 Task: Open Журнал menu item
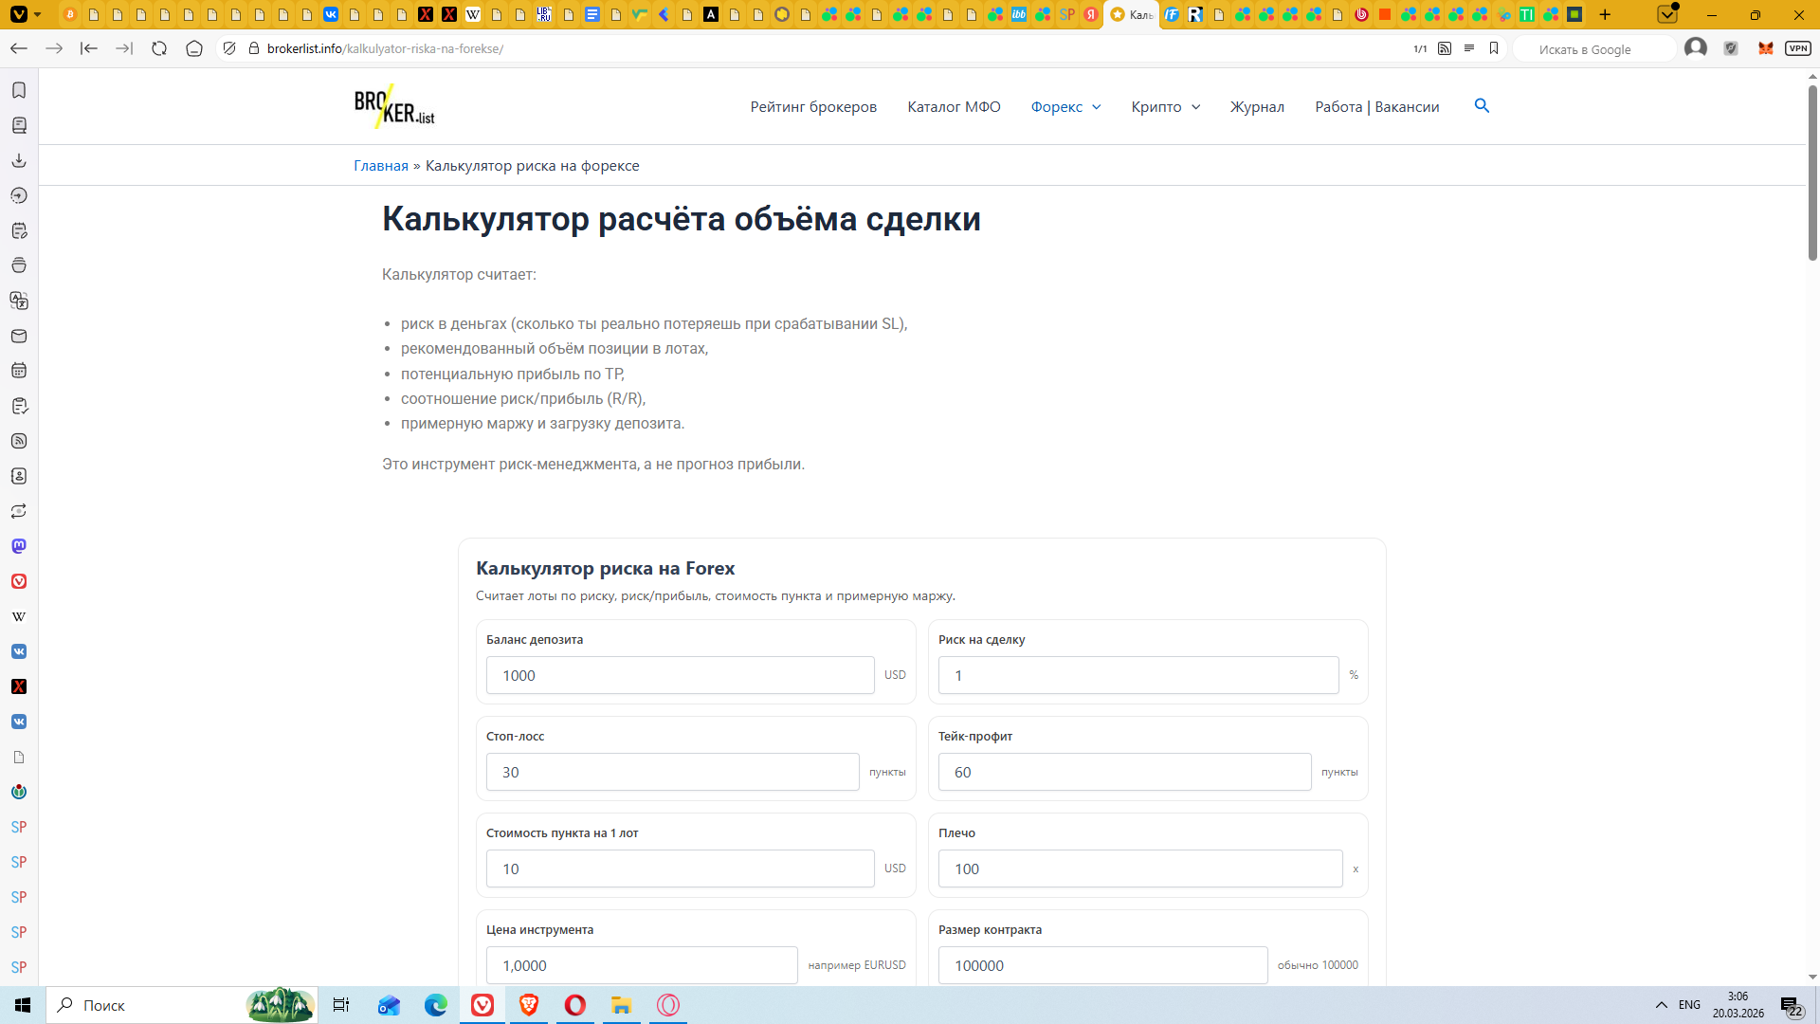pyautogui.click(x=1257, y=107)
